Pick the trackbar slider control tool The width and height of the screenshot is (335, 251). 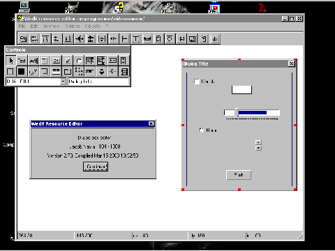(112, 72)
